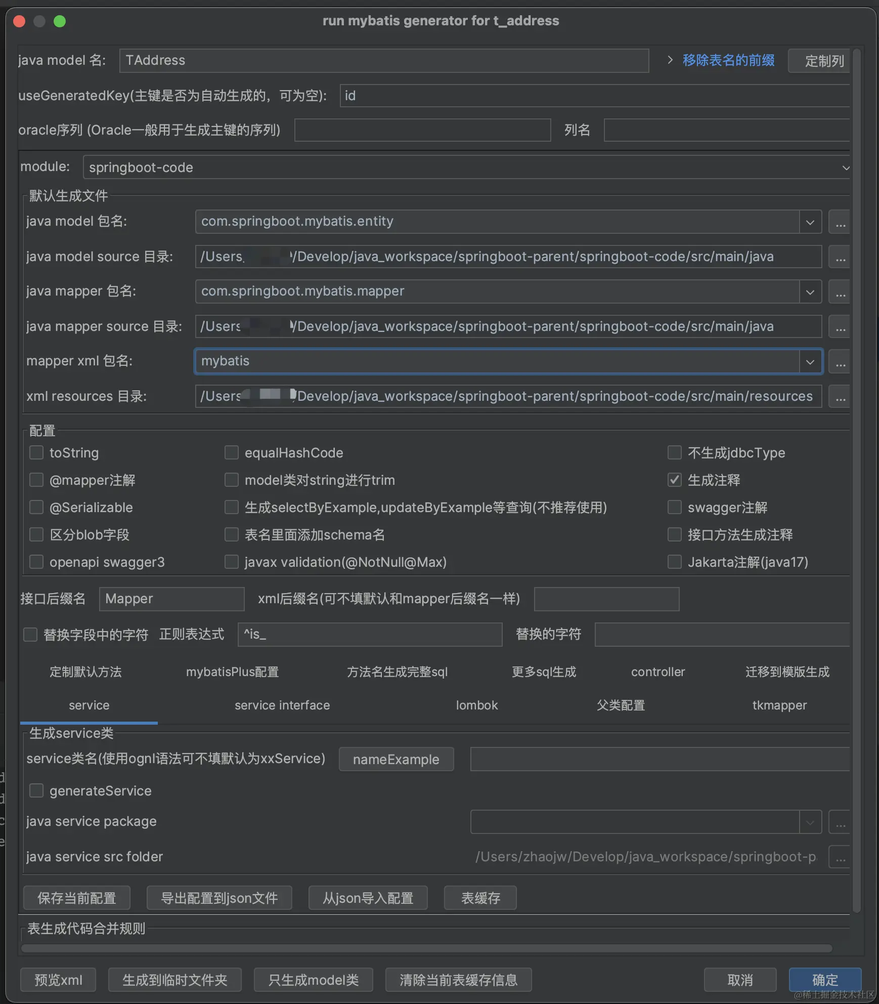Focus the java model 名 field TAddress
Screen dimensions: 879x1004
coord(384,61)
